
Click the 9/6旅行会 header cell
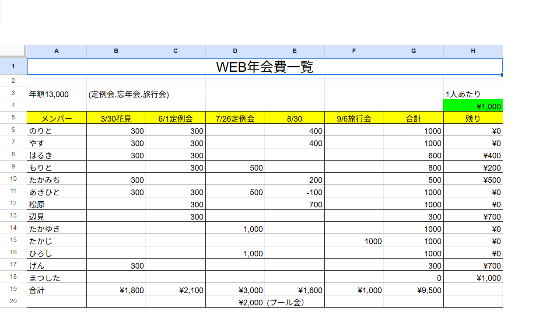[x=354, y=119]
